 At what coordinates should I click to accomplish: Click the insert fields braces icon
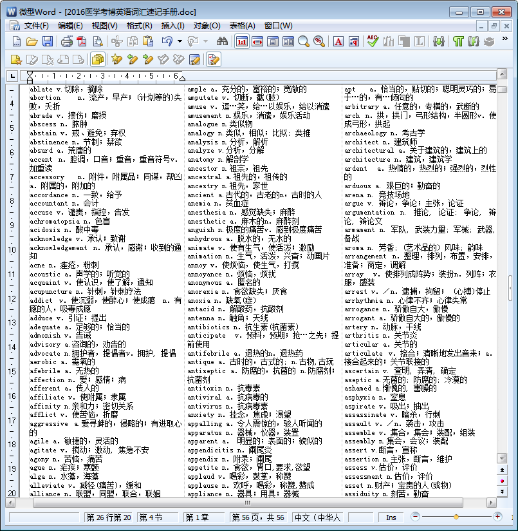(439, 41)
